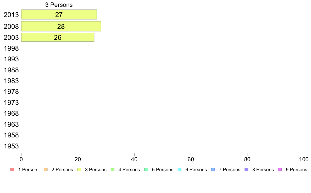Select the 7 Persons blue legend swatch

click(x=213, y=170)
